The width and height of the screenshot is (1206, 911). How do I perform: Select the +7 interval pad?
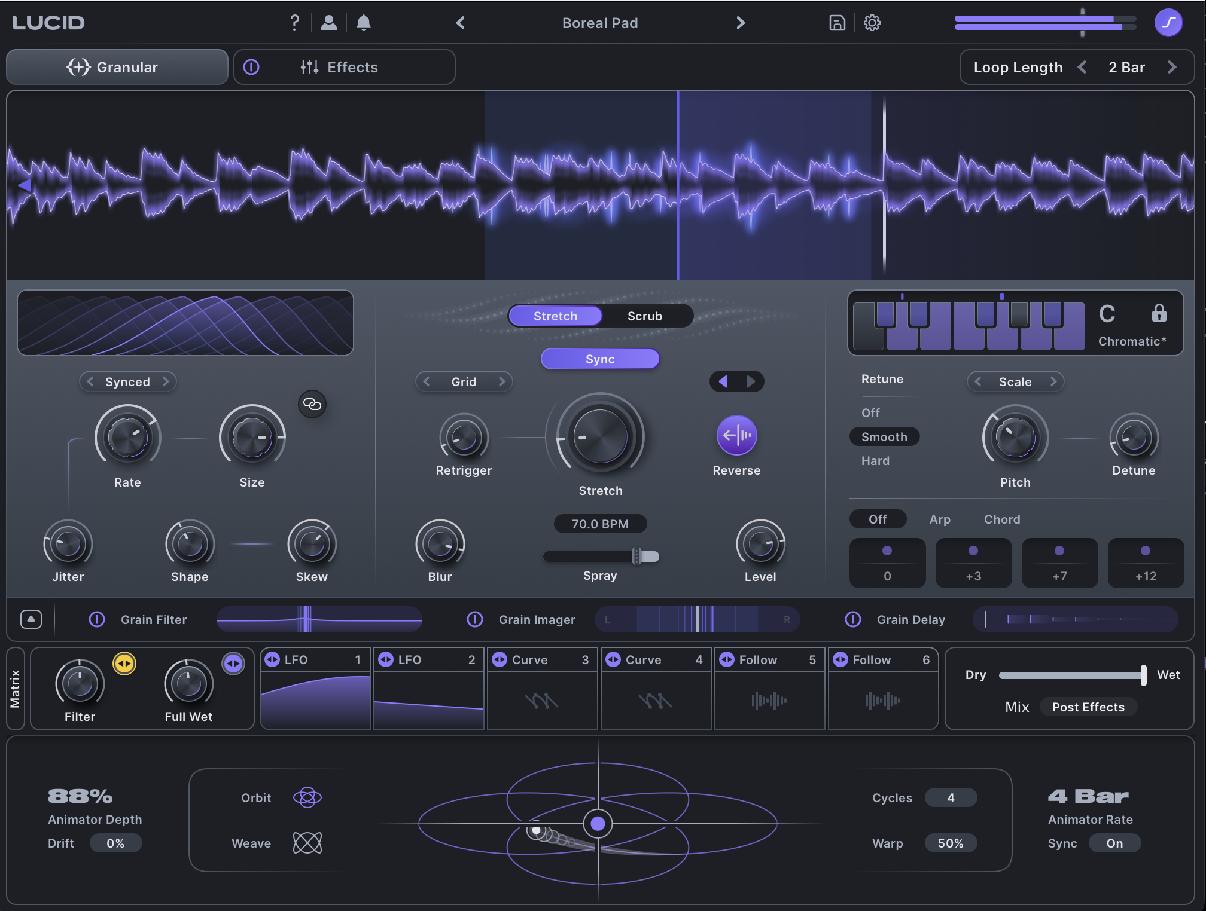click(1059, 563)
